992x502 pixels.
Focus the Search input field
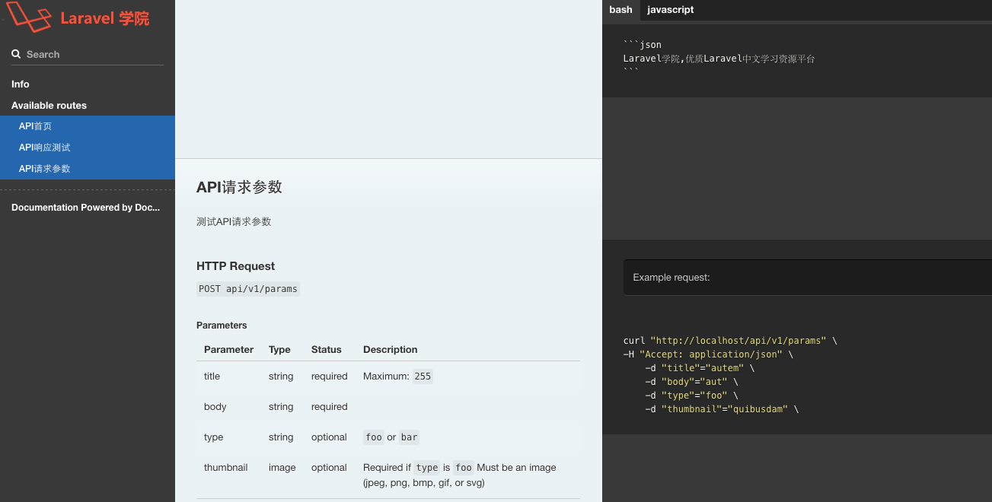pyautogui.click(x=88, y=54)
